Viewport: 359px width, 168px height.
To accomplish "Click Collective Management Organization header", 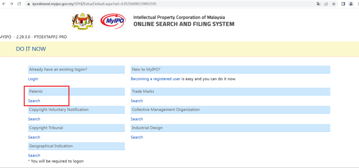I will coord(230,110).
